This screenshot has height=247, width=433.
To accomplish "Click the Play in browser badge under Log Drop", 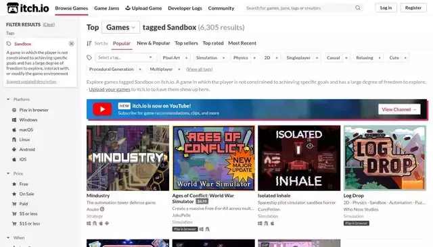I will (357, 223).
